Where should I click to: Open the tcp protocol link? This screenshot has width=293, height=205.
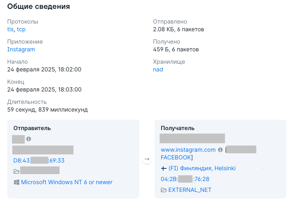[21, 29]
